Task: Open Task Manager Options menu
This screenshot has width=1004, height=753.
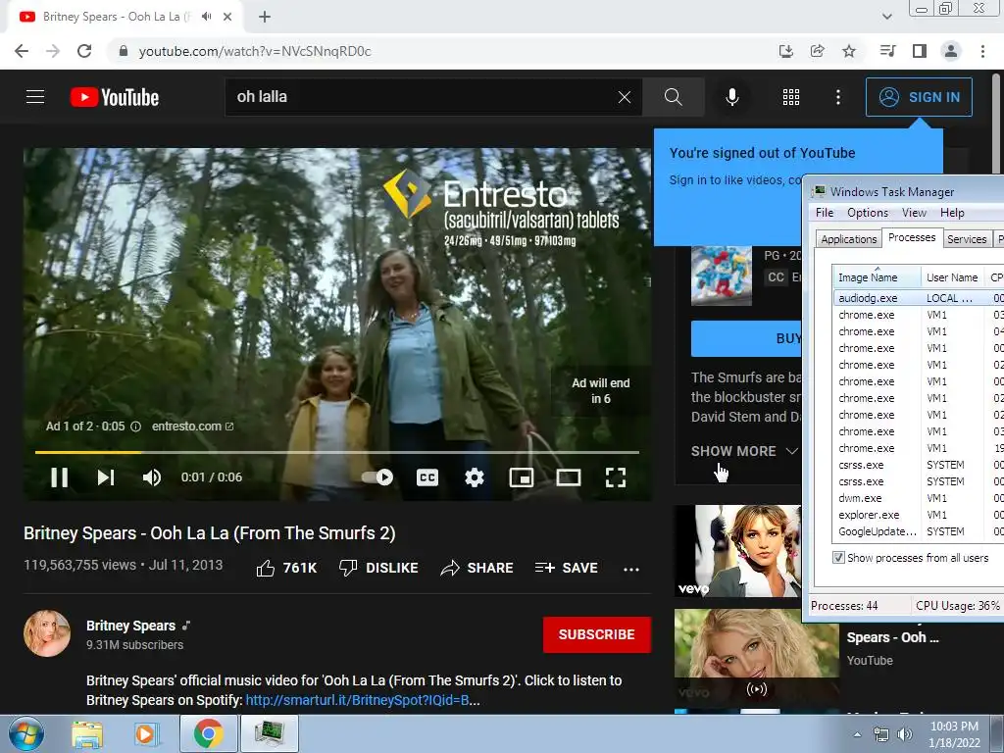Action: pos(868,213)
